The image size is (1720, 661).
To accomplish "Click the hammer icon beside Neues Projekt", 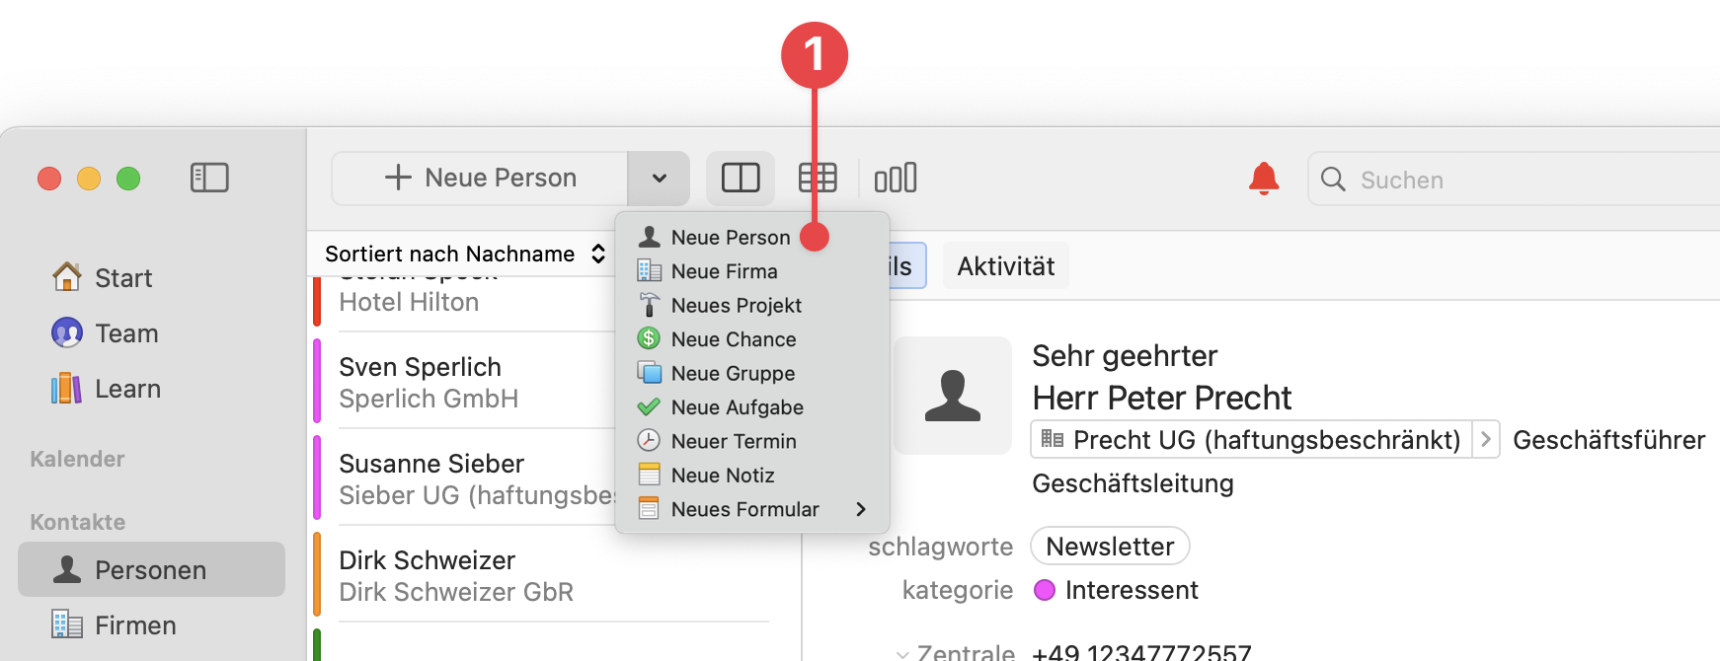I will (649, 305).
